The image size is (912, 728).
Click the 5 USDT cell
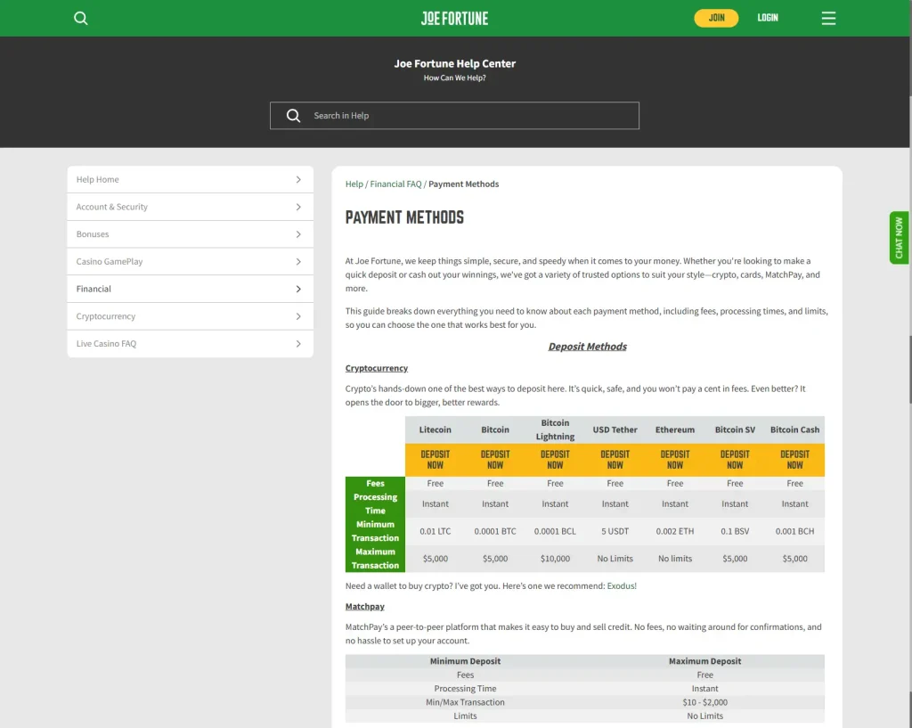615,531
